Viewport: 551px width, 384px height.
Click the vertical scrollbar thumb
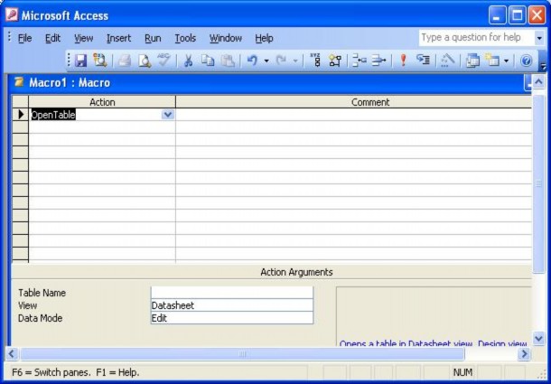538,183
